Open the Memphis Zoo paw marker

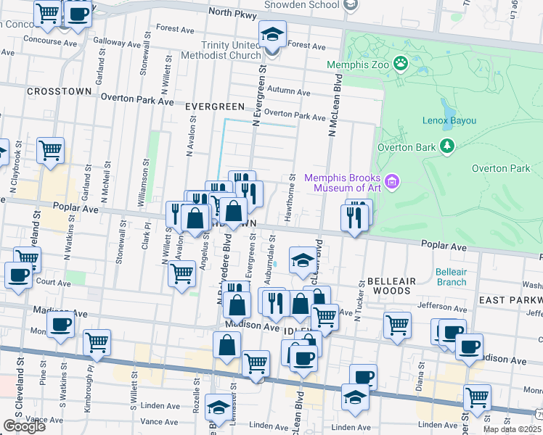(x=401, y=65)
